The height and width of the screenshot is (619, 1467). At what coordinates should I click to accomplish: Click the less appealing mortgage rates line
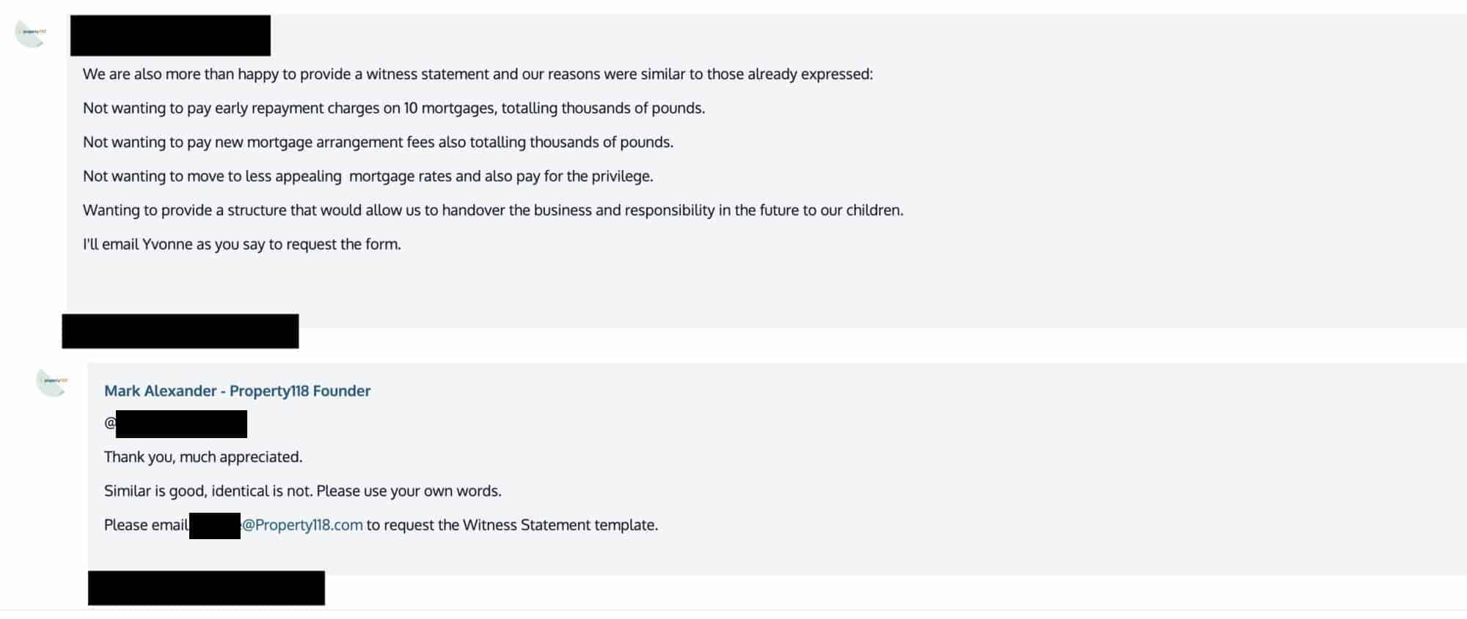pyautogui.click(x=367, y=177)
